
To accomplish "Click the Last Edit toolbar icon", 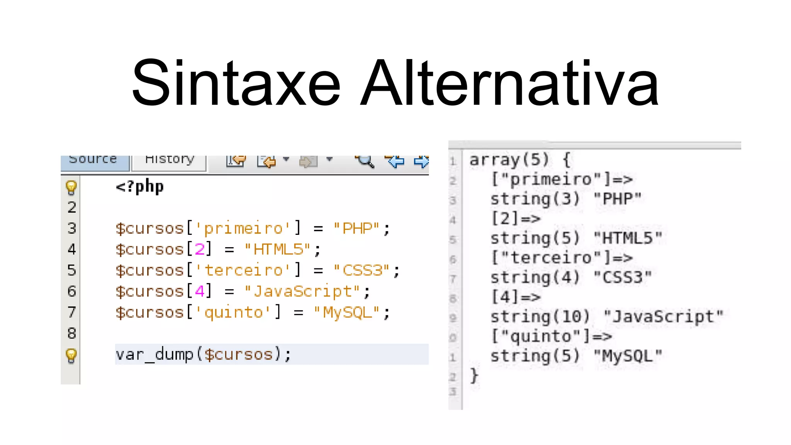I will point(236,161).
